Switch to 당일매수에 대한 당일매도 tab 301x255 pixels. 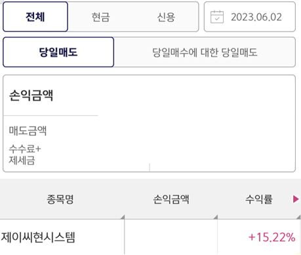205,52
